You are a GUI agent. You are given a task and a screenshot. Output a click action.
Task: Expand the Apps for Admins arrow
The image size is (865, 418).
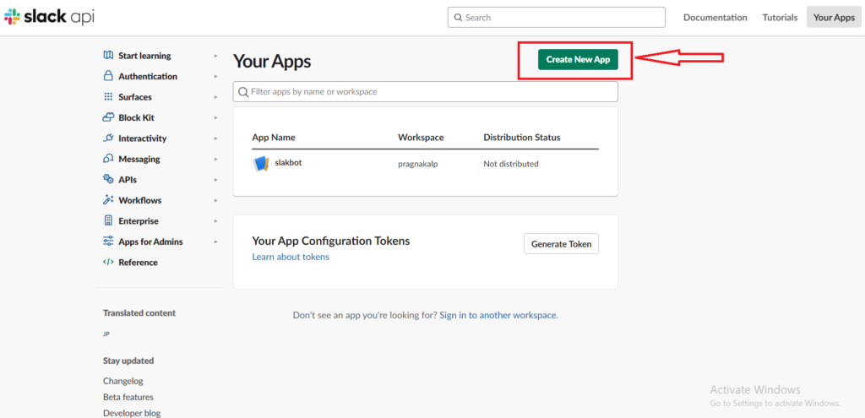tap(215, 242)
